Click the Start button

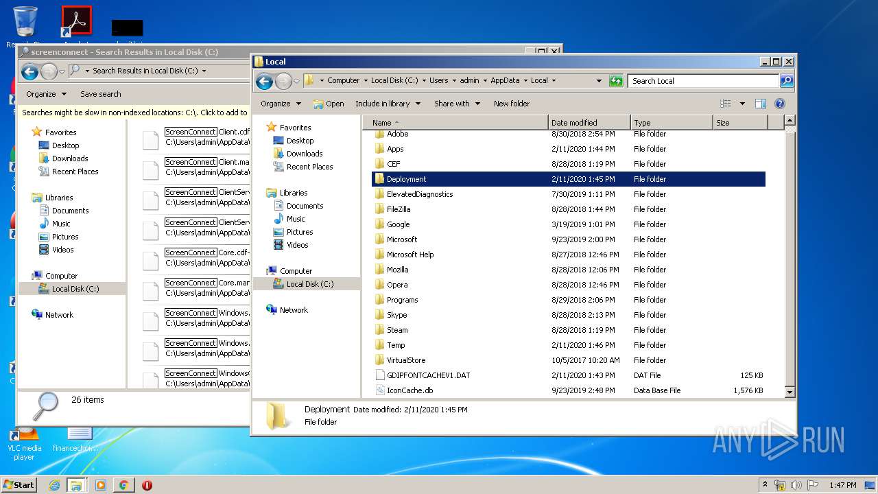19,485
